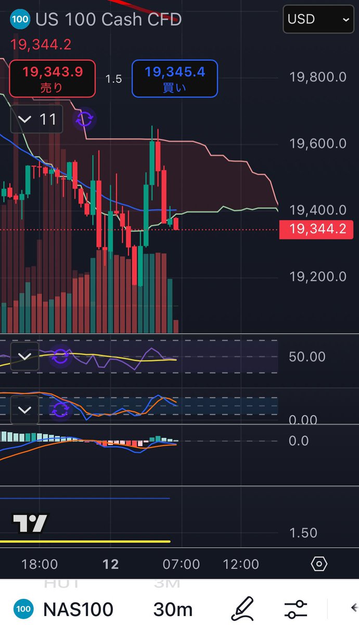Click the 1.50 scale value
Viewport: 359px width, 625px height.
(303, 533)
